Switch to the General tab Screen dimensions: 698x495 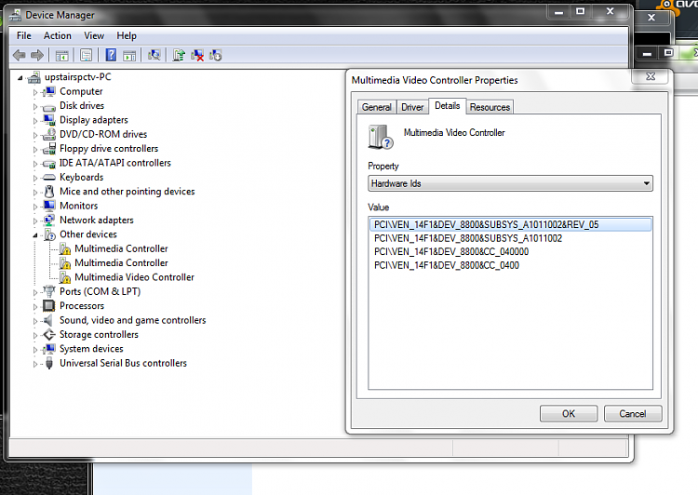[x=377, y=107]
